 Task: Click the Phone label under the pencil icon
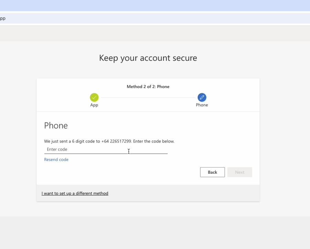coord(202,105)
